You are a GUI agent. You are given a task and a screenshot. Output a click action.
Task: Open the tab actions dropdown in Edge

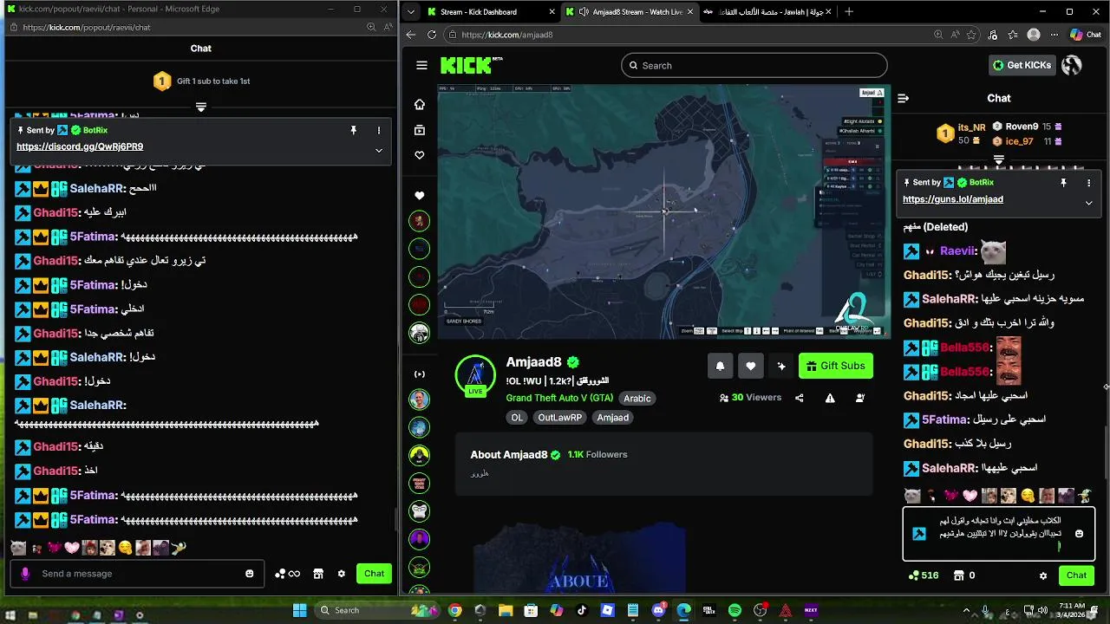(409, 12)
